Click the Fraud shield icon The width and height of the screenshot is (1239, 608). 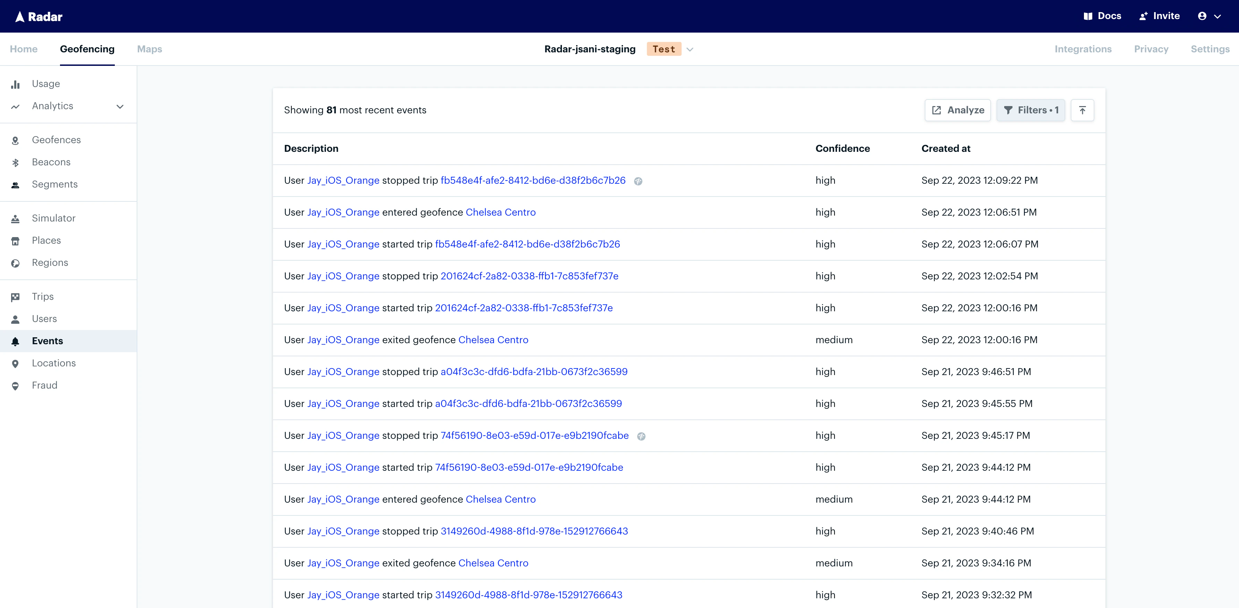click(15, 386)
